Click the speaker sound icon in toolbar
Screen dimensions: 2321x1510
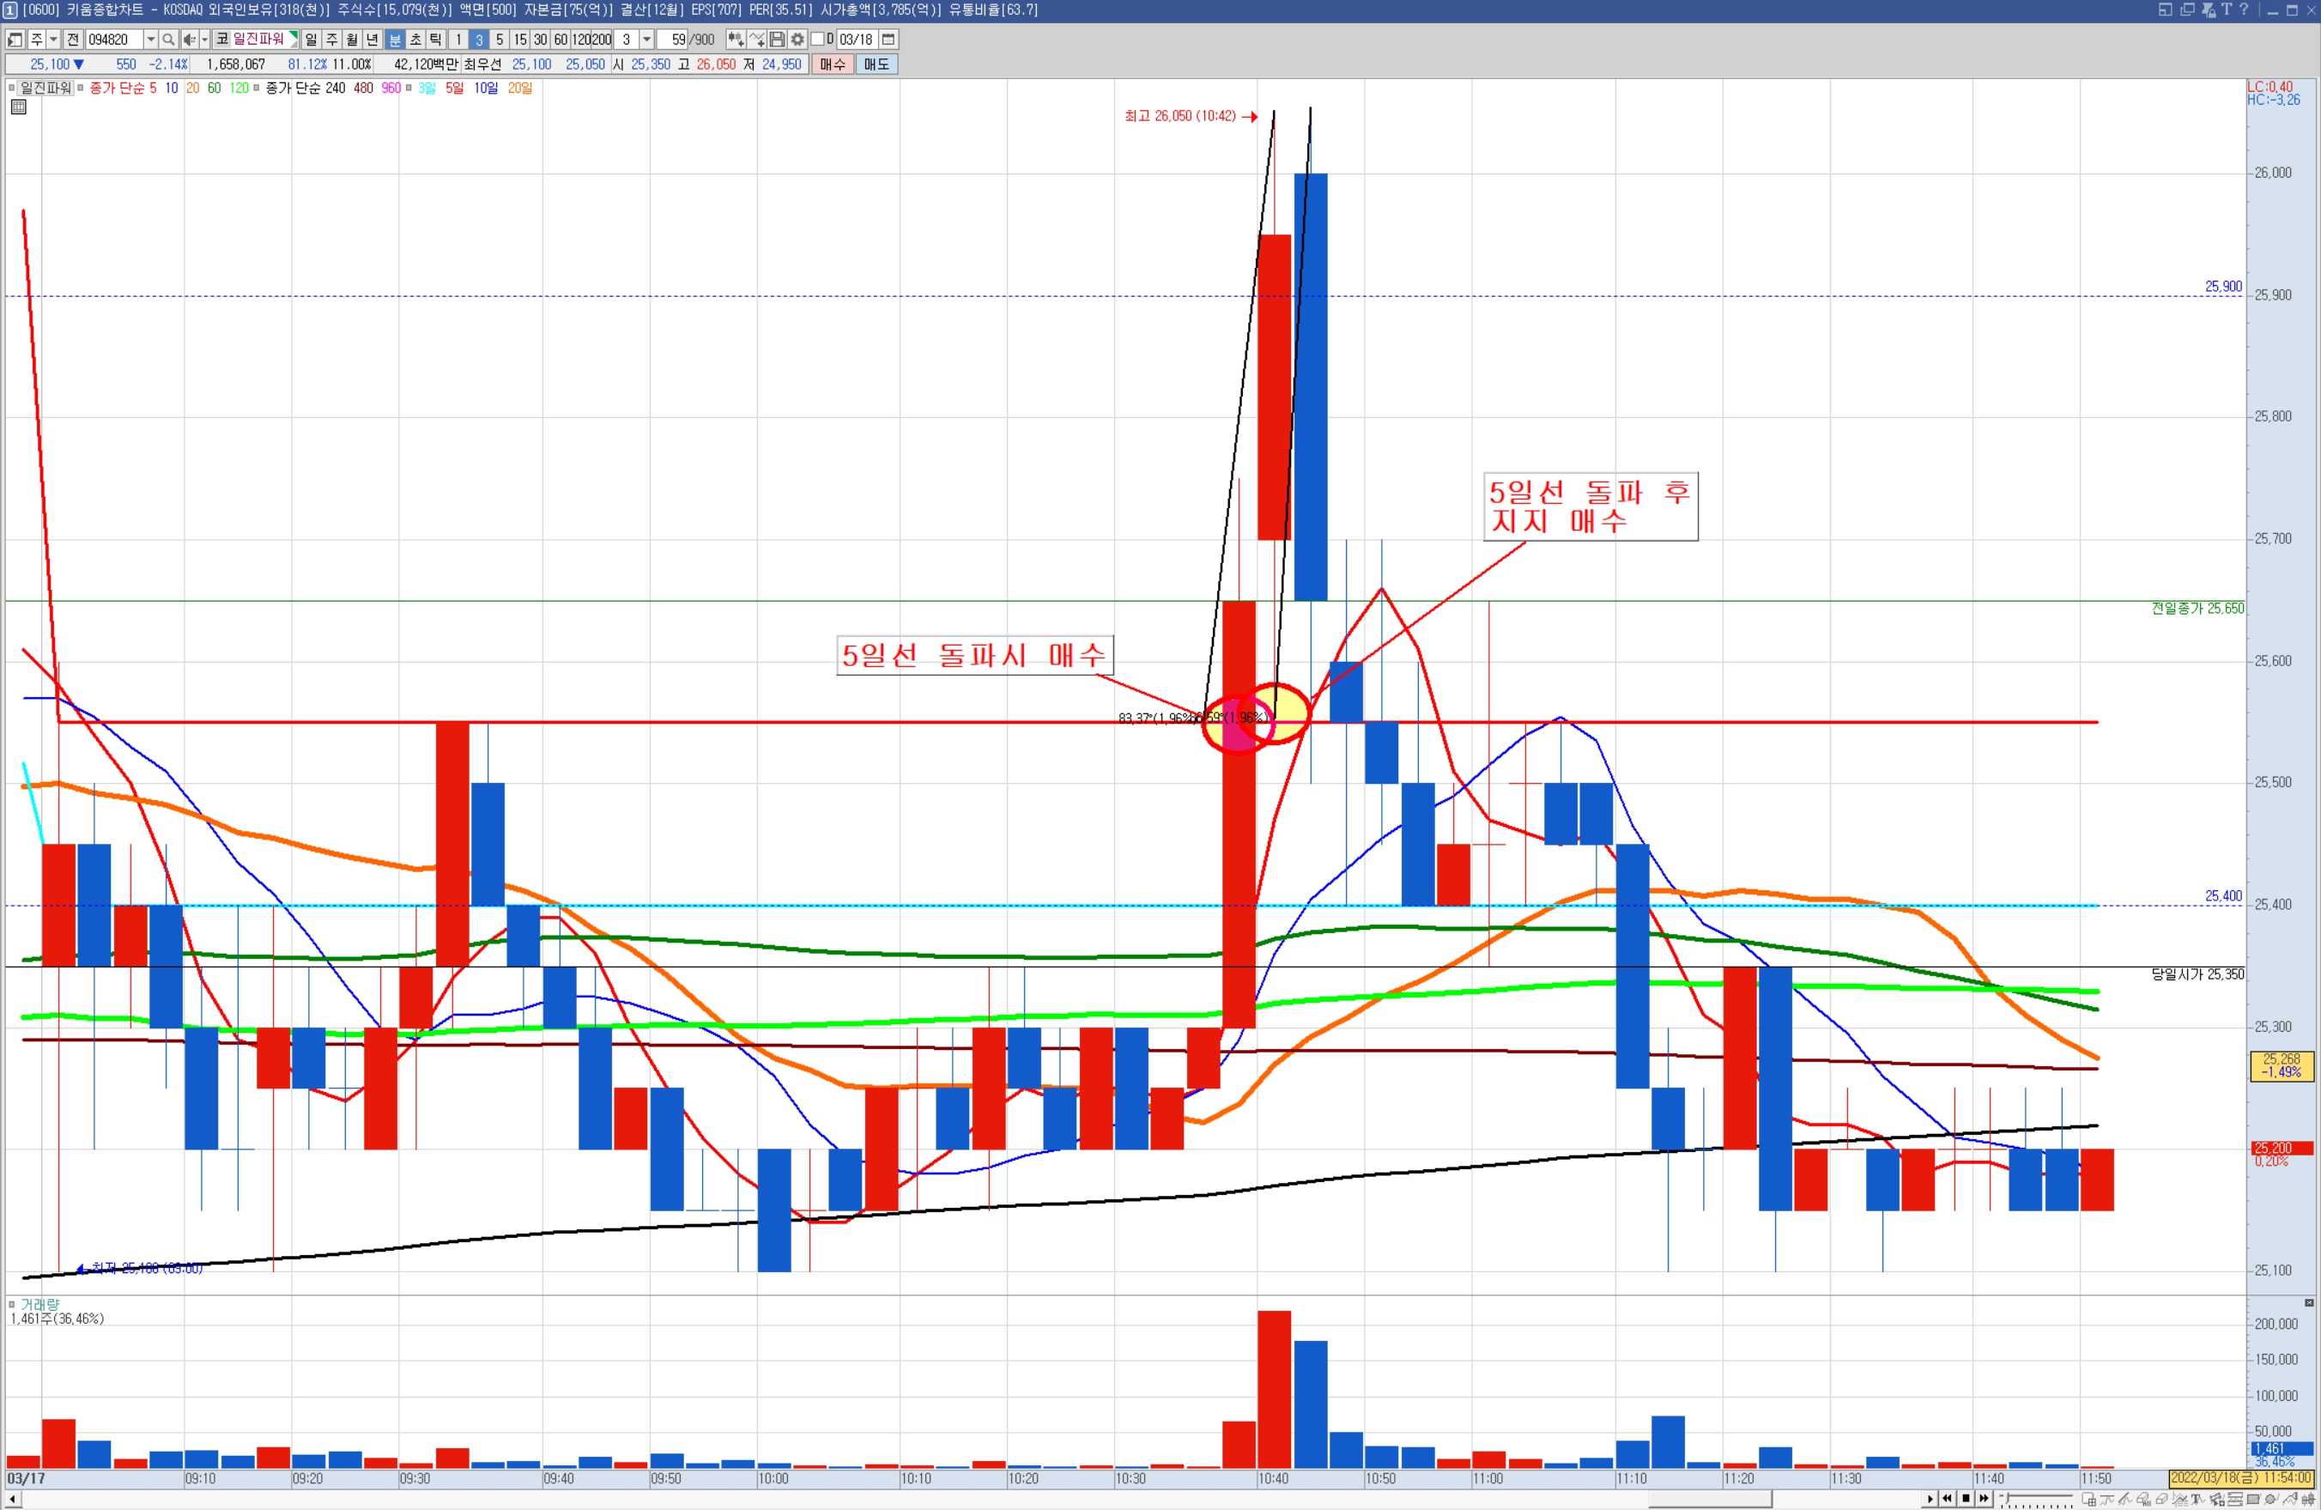point(189,40)
